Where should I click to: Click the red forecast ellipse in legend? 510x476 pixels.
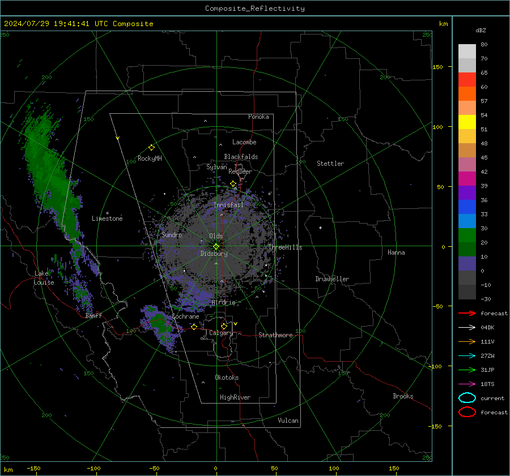[467, 412]
